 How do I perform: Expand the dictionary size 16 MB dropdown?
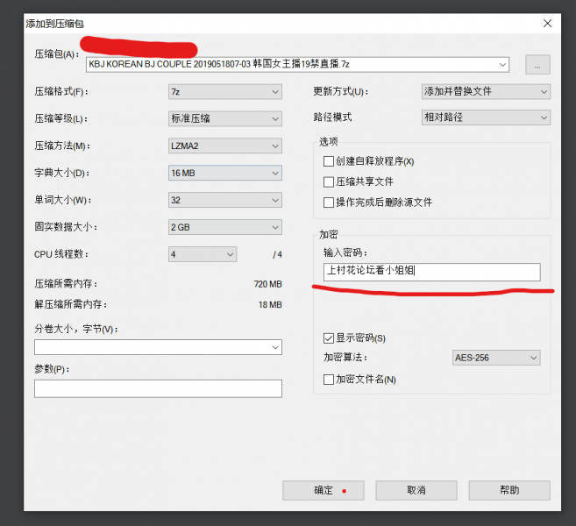tap(224, 173)
